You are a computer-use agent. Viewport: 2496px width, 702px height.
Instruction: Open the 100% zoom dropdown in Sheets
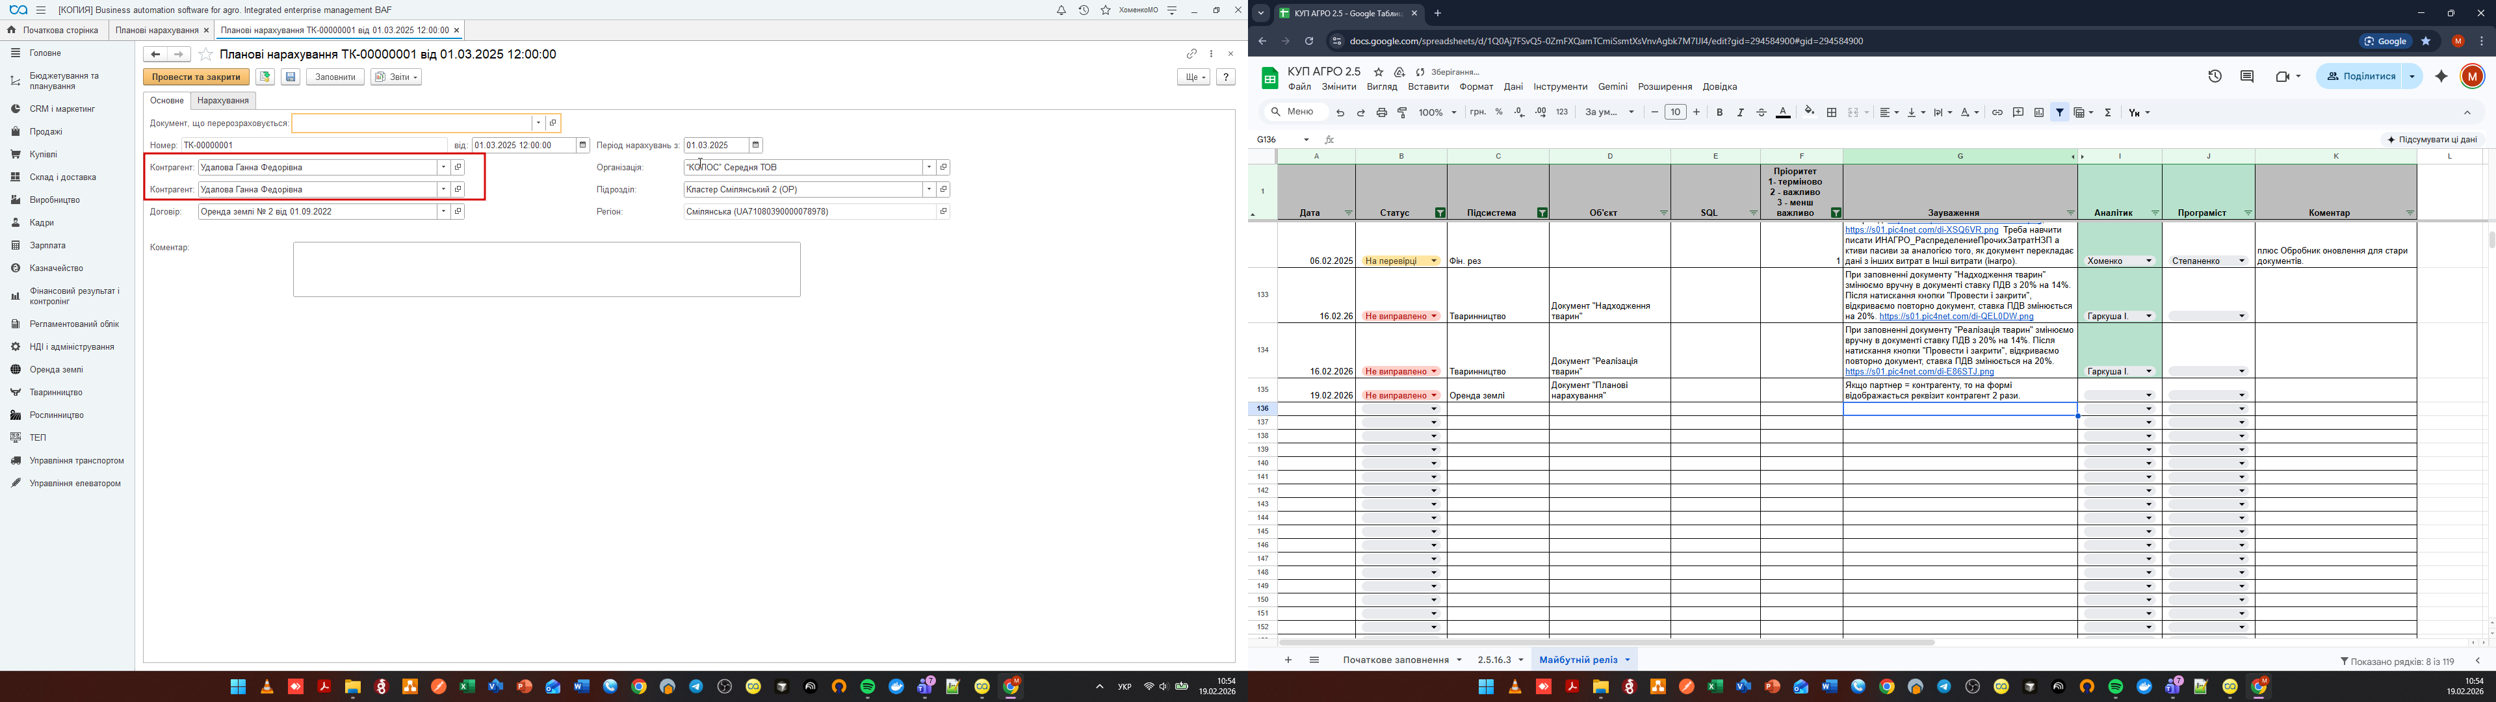click(x=1438, y=112)
